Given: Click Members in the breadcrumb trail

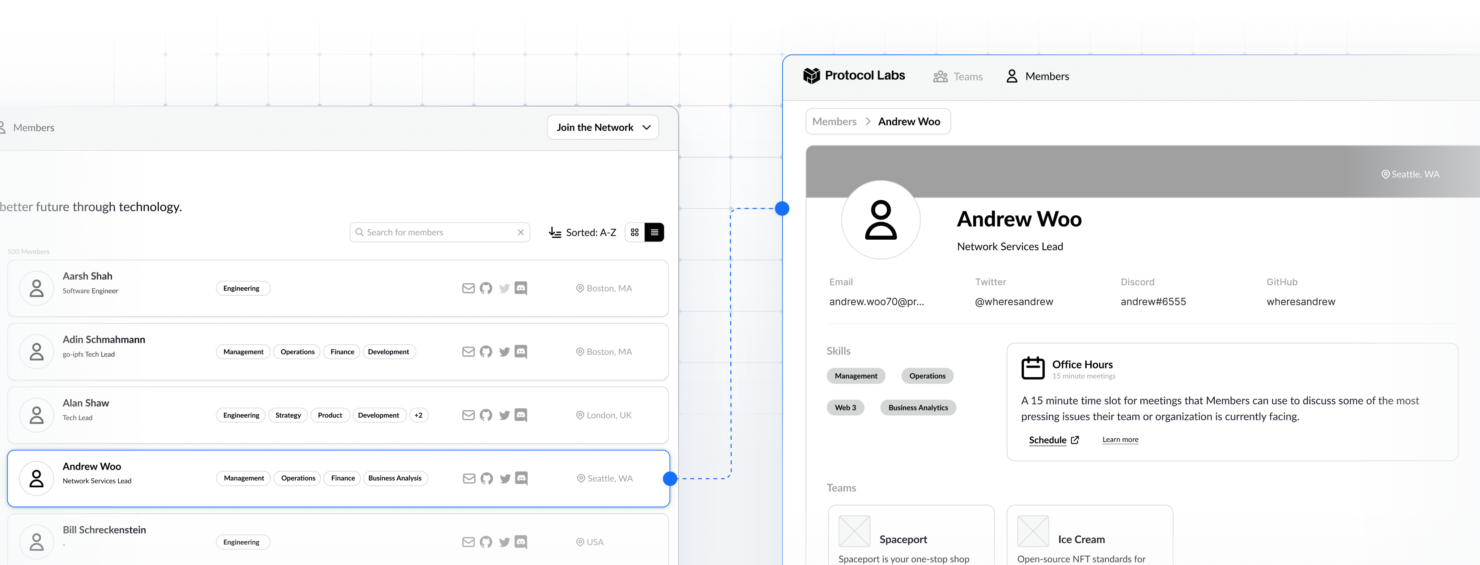Looking at the screenshot, I should click(x=834, y=122).
